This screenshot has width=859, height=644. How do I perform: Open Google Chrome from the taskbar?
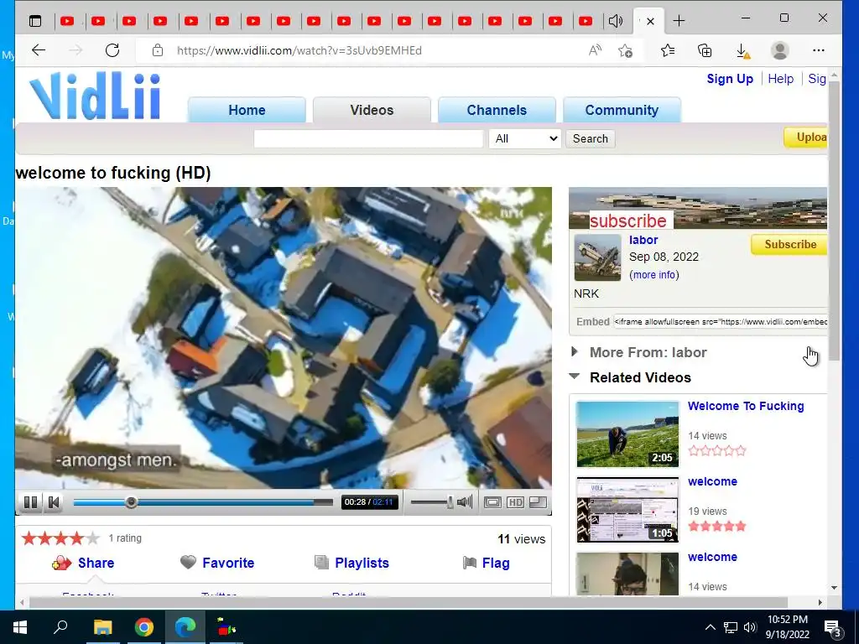click(x=144, y=627)
